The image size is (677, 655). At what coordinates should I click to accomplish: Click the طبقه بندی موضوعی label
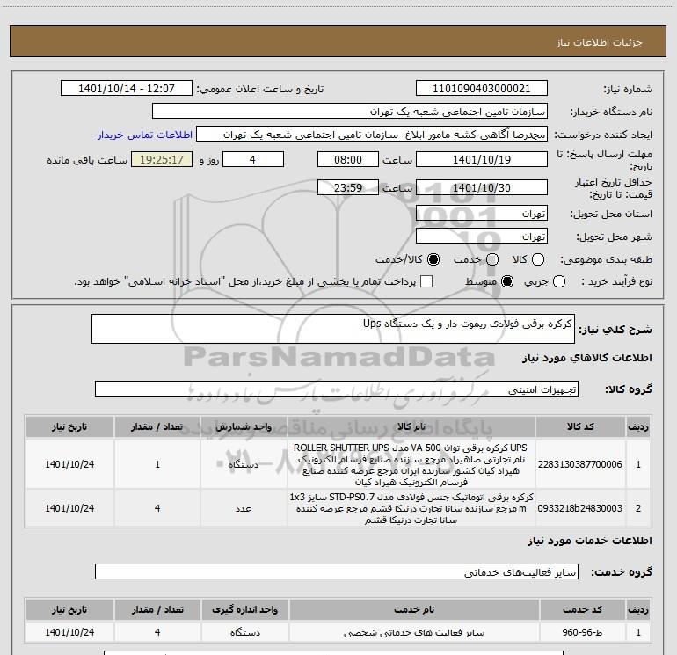click(x=606, y=260)
